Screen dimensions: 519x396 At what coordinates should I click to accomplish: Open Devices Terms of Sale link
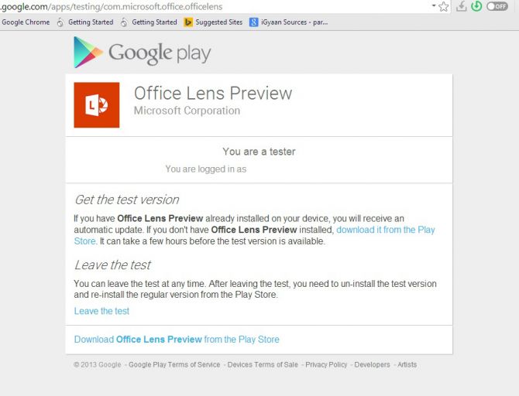coord(263,364)
